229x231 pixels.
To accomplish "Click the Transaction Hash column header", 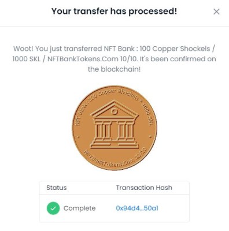I will (144, 188).
